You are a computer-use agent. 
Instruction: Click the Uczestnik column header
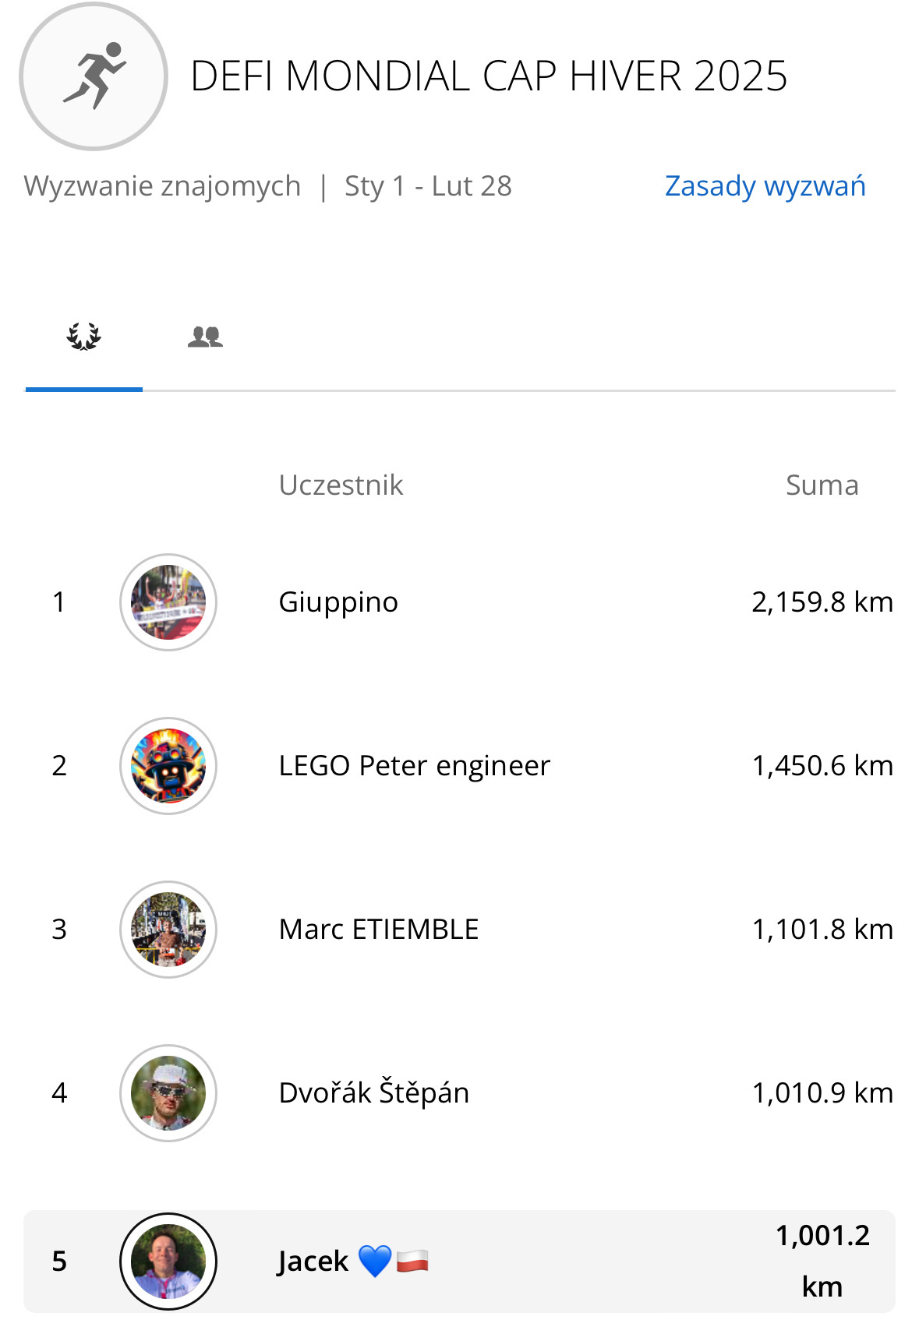341,485
